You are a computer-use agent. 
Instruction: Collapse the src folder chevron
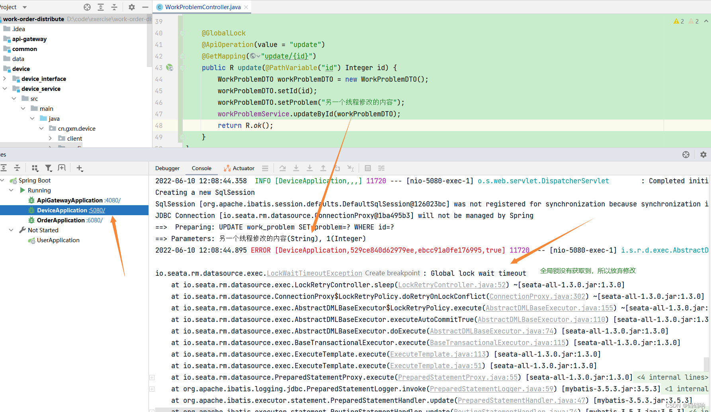click(14, 98)
